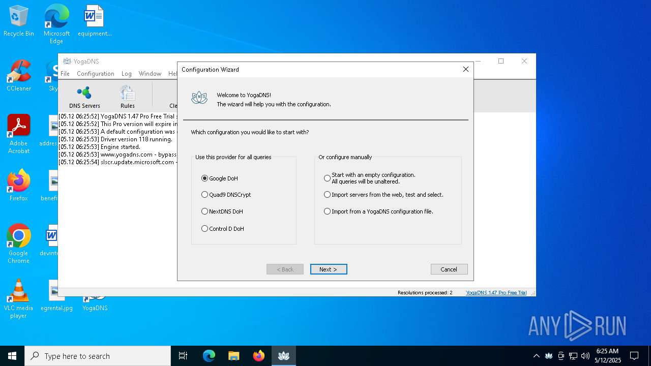Open Adobe Acrobat desktop shortcut
Screen dimensions: 651x366
19,134
